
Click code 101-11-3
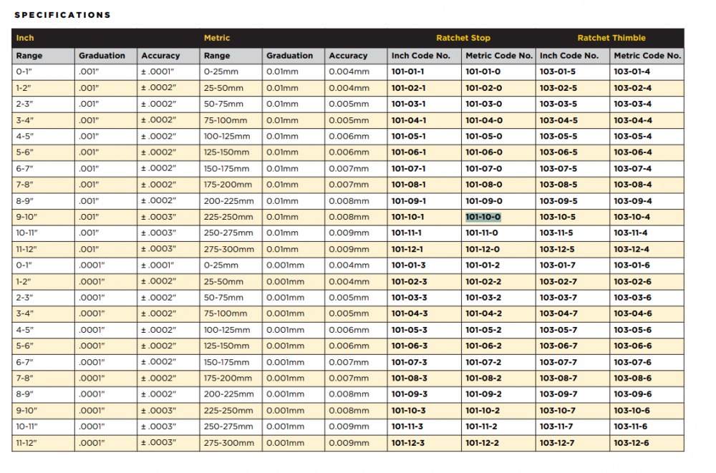click(x=407, y=427)
